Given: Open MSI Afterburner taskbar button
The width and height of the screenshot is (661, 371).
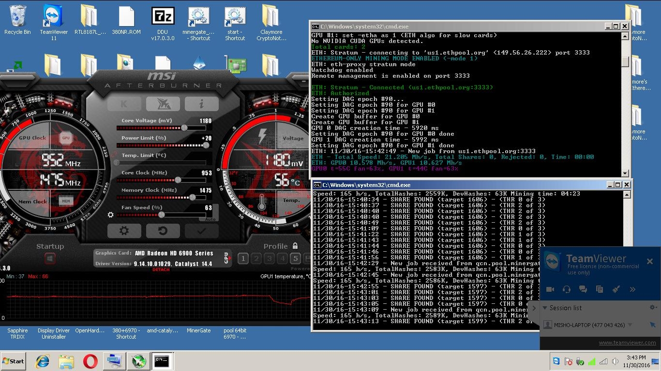Looking at the screenshot, I should point(139,361).
